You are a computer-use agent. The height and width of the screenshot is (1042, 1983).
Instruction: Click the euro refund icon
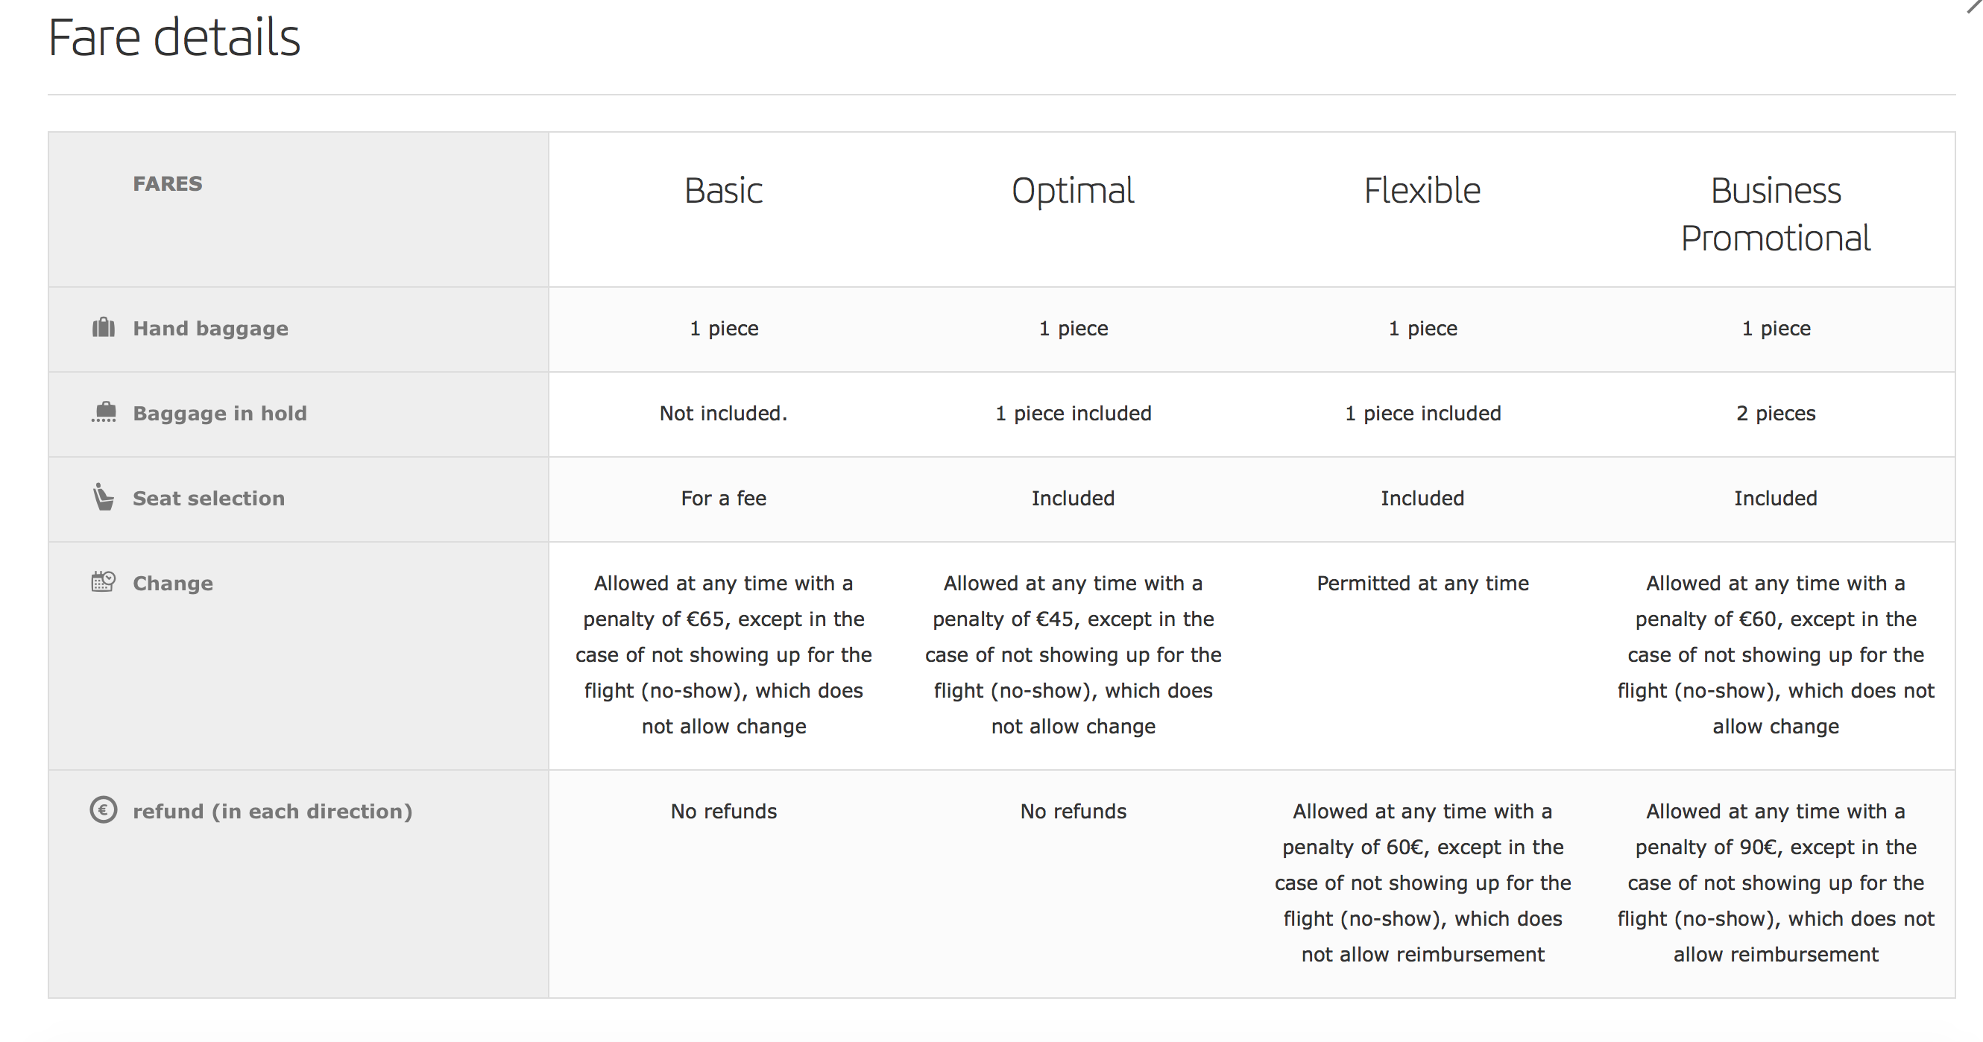pos(103,809)
